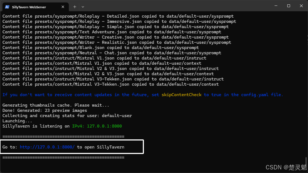Click the 'SillyTavern is listening on' text

36,126
